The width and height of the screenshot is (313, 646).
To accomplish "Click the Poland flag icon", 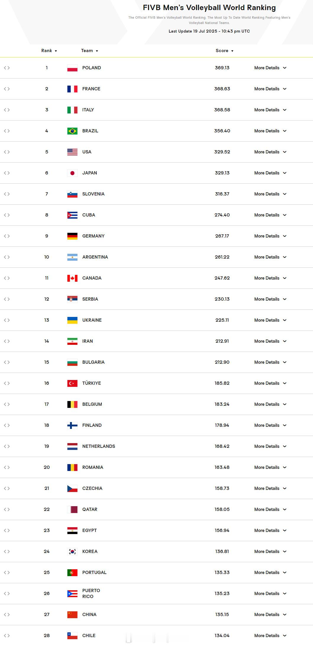I will [x=72, y=68].
